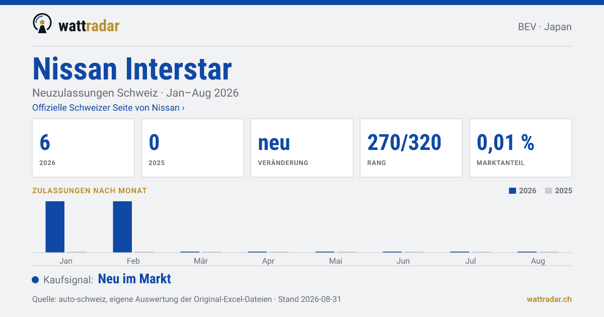The height and width of the screenshot is (317, 604).
Task: Click the Feb axis label
Action: [x=133, y=261]
